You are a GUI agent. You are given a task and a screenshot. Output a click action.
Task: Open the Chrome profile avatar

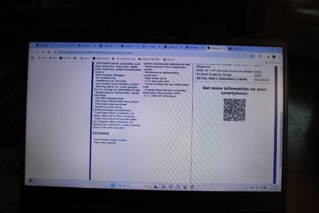(x=274, y=56)
